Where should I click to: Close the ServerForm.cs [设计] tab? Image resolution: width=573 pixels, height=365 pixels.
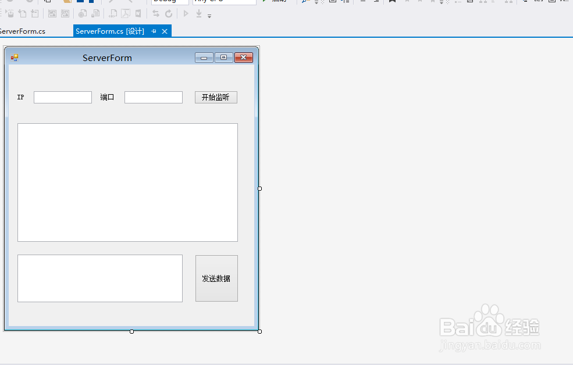(x=165, y=31)
